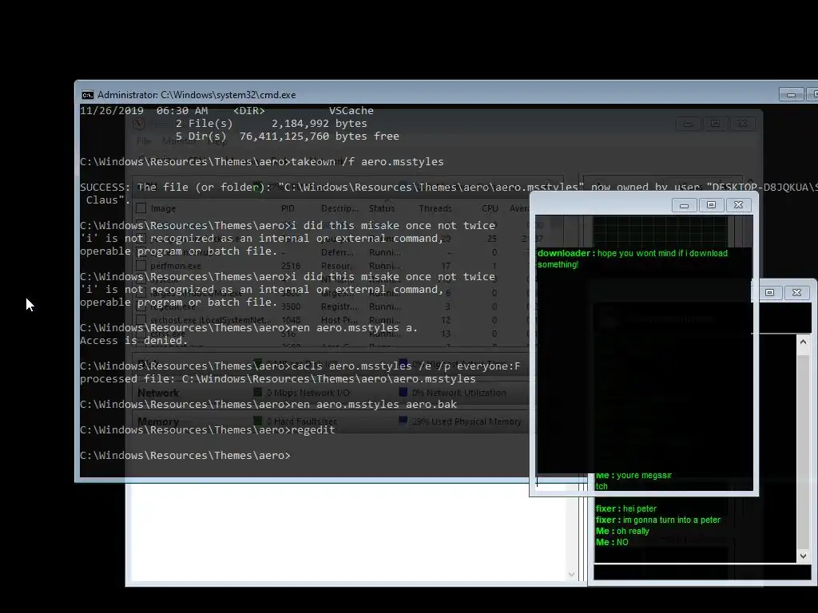This screenshot has width=818, height=613.
Task: Open the Monitor menu in Resource Monitor
Action: [x=178, y=141]
